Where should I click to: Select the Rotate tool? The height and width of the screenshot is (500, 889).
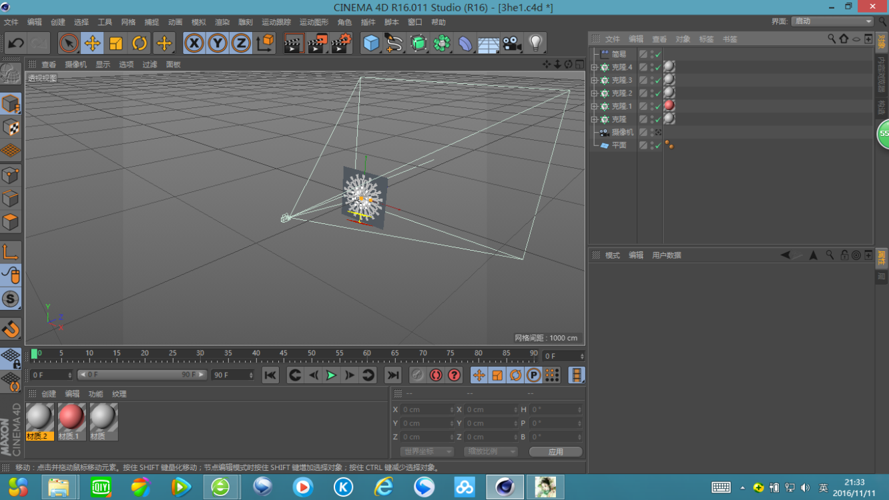point(139,44)
